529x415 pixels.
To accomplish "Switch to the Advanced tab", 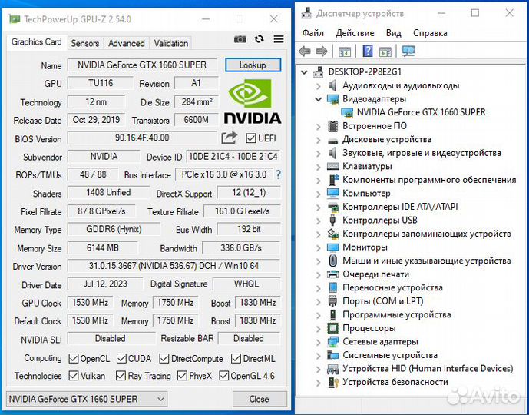I will tap(126, 43).
